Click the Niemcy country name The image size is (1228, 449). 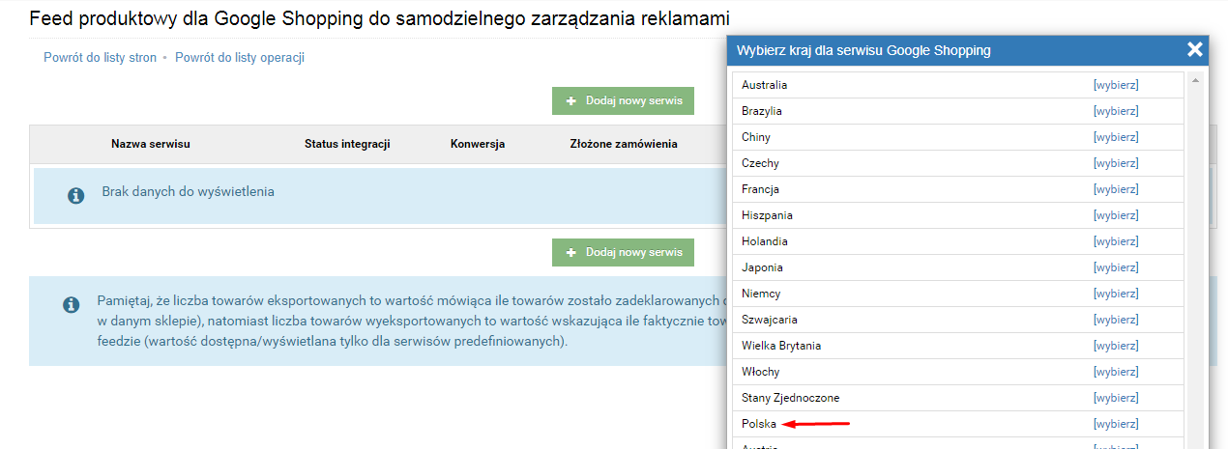761,294
